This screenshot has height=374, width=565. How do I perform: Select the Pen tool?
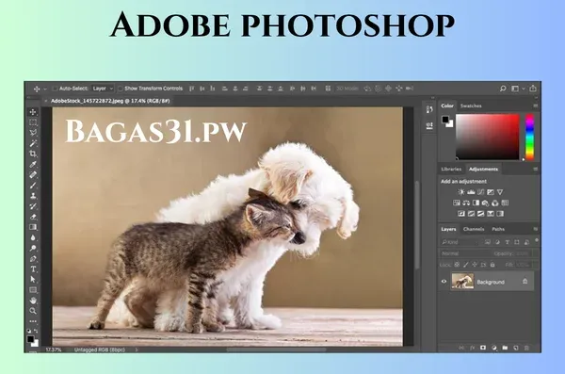tap(33, 258)
